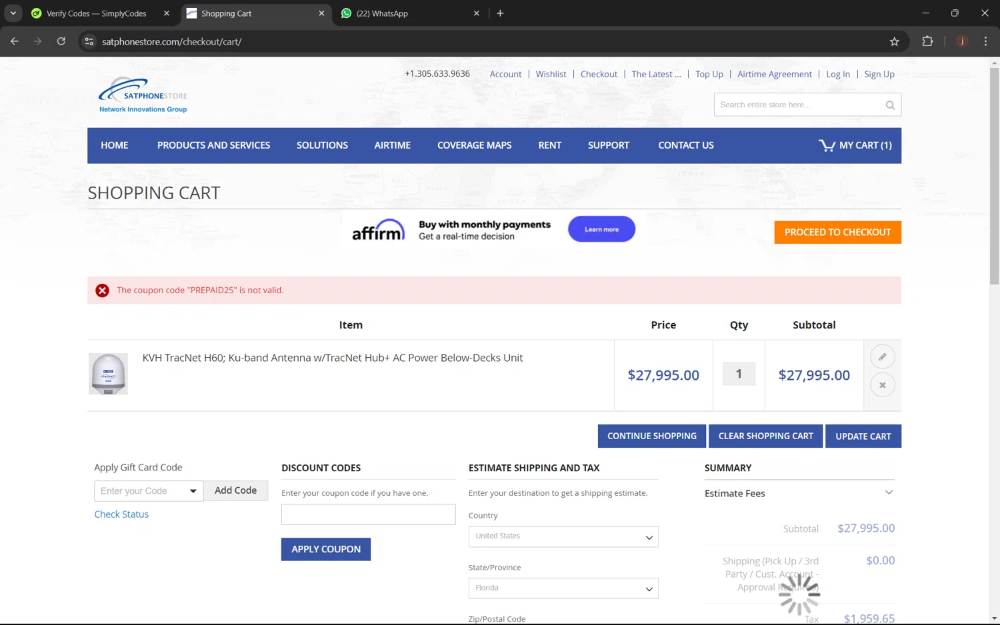The width and height of the screenshot is (1000, 625).
Task: Open PRODUCTS AND SERVICES menu
Action: pos(213,145)
